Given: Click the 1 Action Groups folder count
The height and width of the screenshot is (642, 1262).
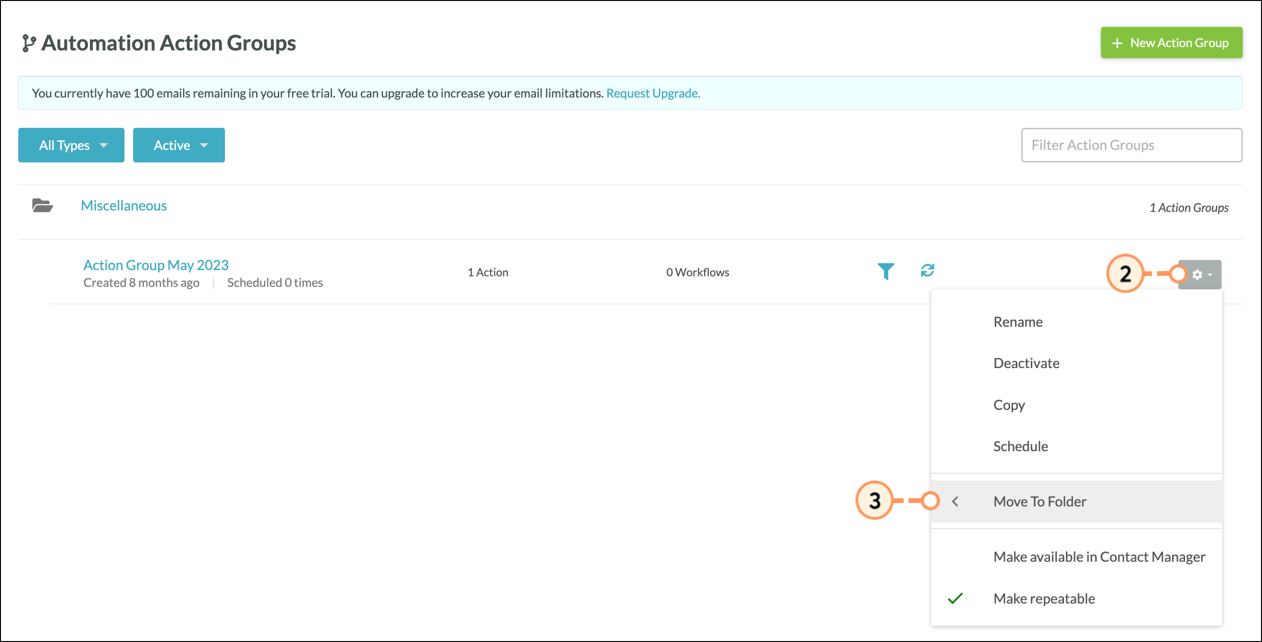Looking at the screenshot, I should 1189,208.
